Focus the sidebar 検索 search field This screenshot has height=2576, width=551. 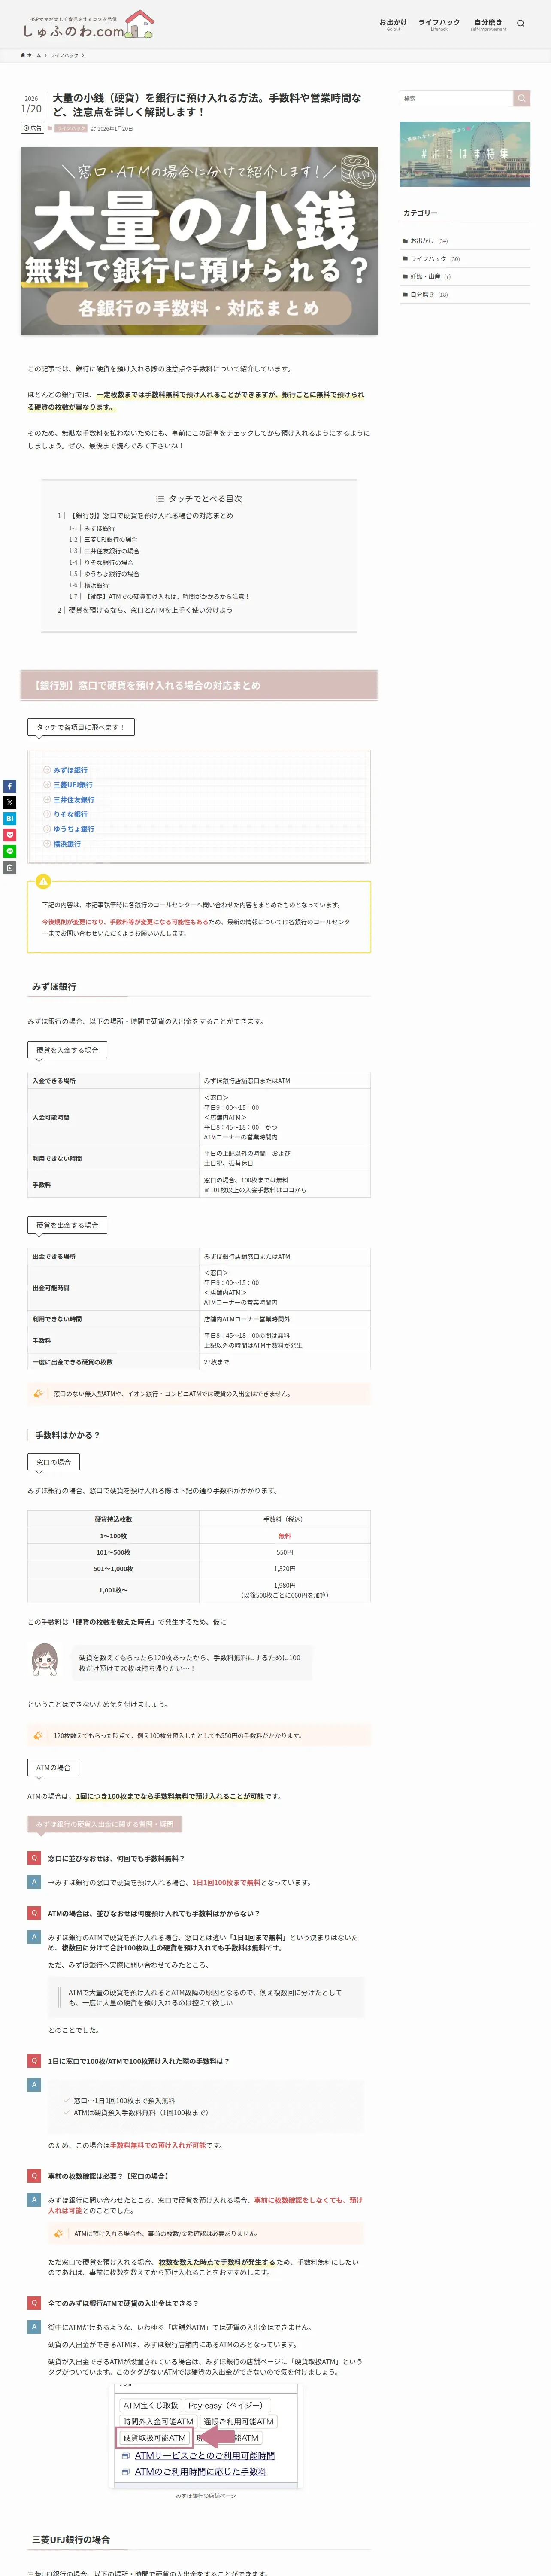tap(457, 98)
